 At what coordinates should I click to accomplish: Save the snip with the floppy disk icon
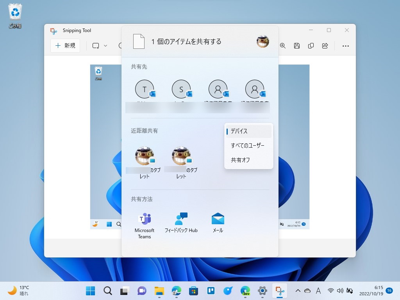pyautogui.click(x=297, y=46)
